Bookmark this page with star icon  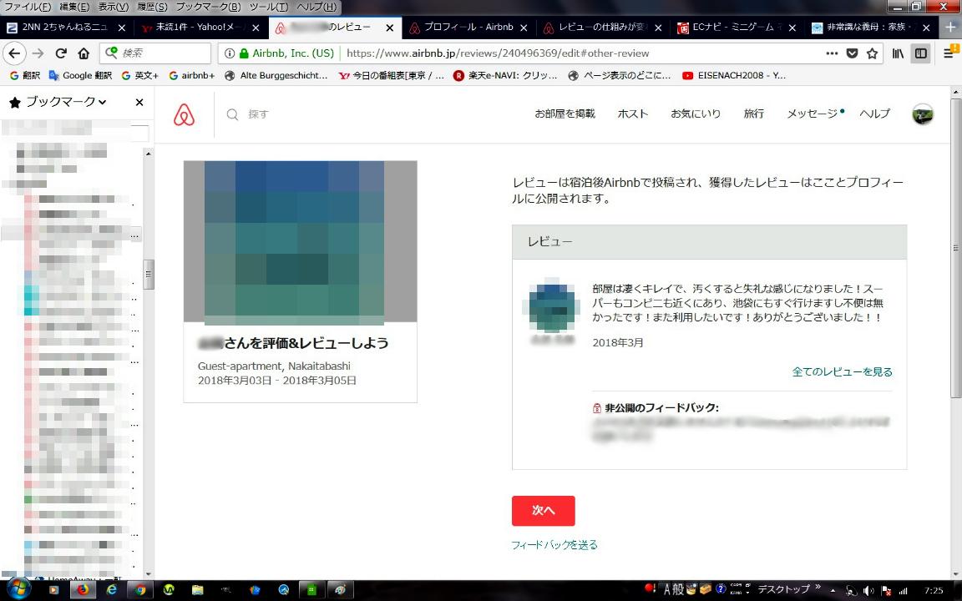(873, 53)
